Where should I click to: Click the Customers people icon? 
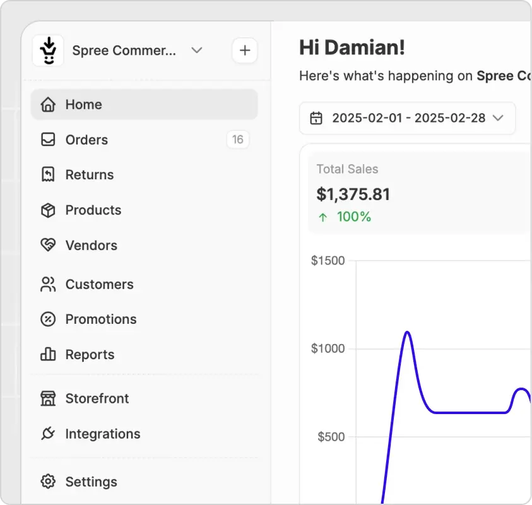[x=48, y=285]
